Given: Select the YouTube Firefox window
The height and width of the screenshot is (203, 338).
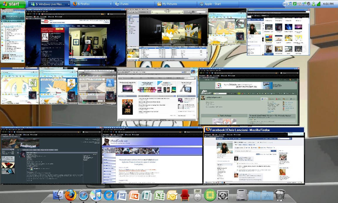Looking at the screenshot, I should pyautogui.click(x=76, y=37).
